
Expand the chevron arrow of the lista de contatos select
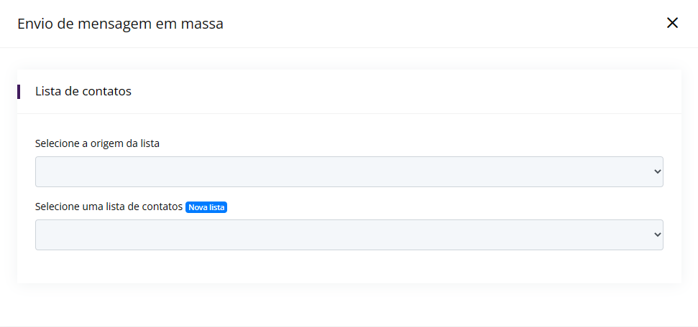pos(658,234)
